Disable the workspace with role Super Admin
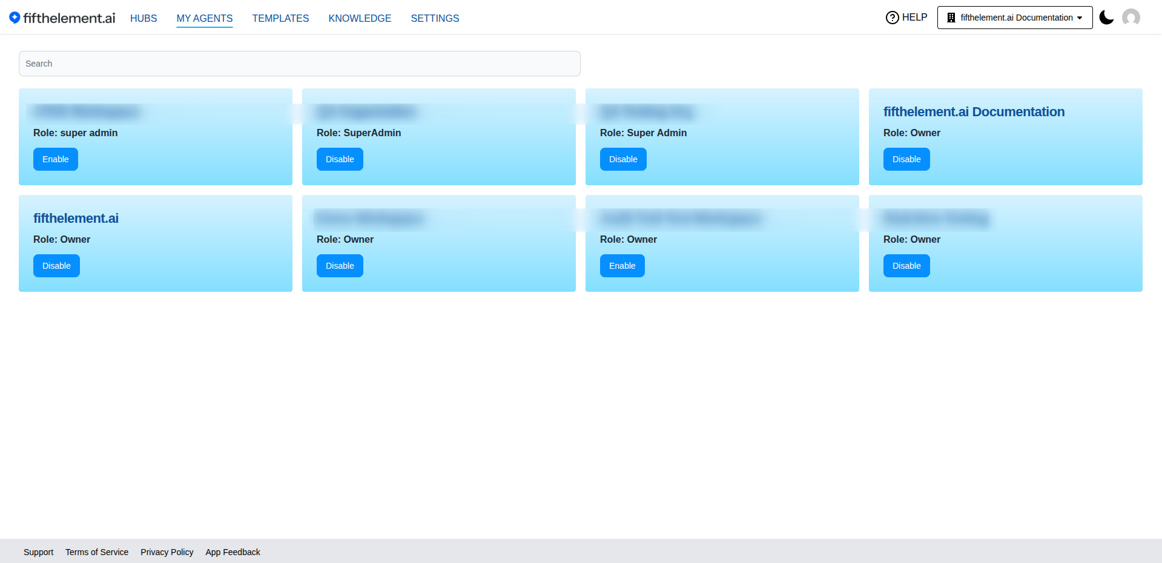 [x=623, y=159]
